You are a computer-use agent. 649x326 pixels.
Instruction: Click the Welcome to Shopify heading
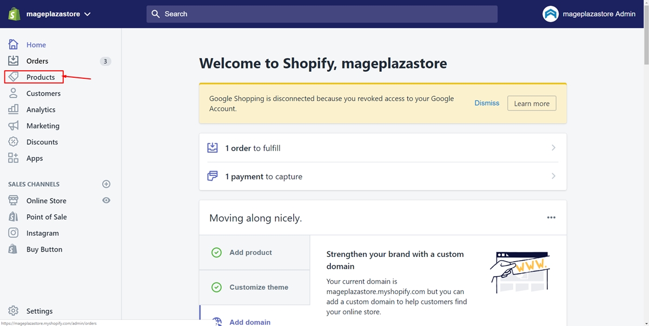point(323,63)
